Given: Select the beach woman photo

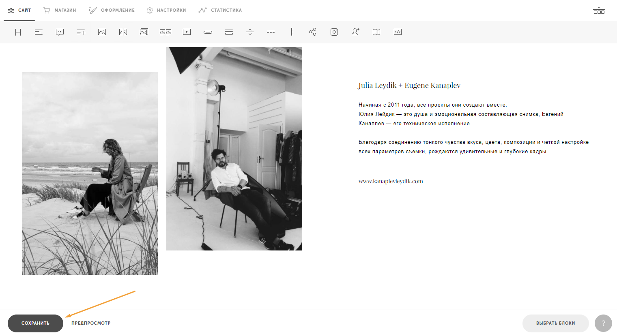Looking at the screenshot, I should (x=90, y=173).
